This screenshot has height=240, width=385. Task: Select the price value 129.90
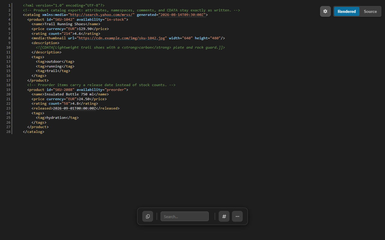[x=85, y=29]
